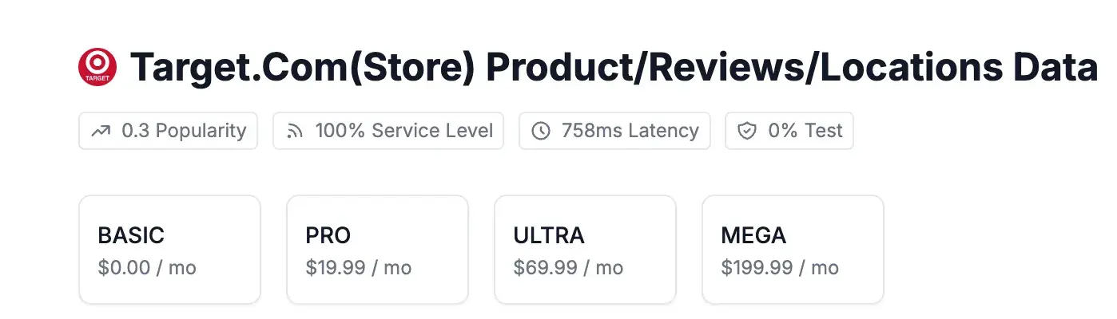Click the 758ms Latency badge text

(630, 131)
